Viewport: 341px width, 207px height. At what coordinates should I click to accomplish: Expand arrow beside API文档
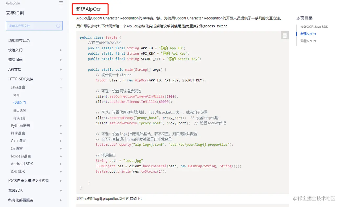coord(61,69)
